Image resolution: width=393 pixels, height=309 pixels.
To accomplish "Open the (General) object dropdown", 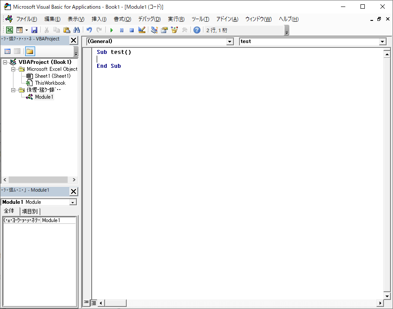I will pyautogui.click(x=230, y=41).
